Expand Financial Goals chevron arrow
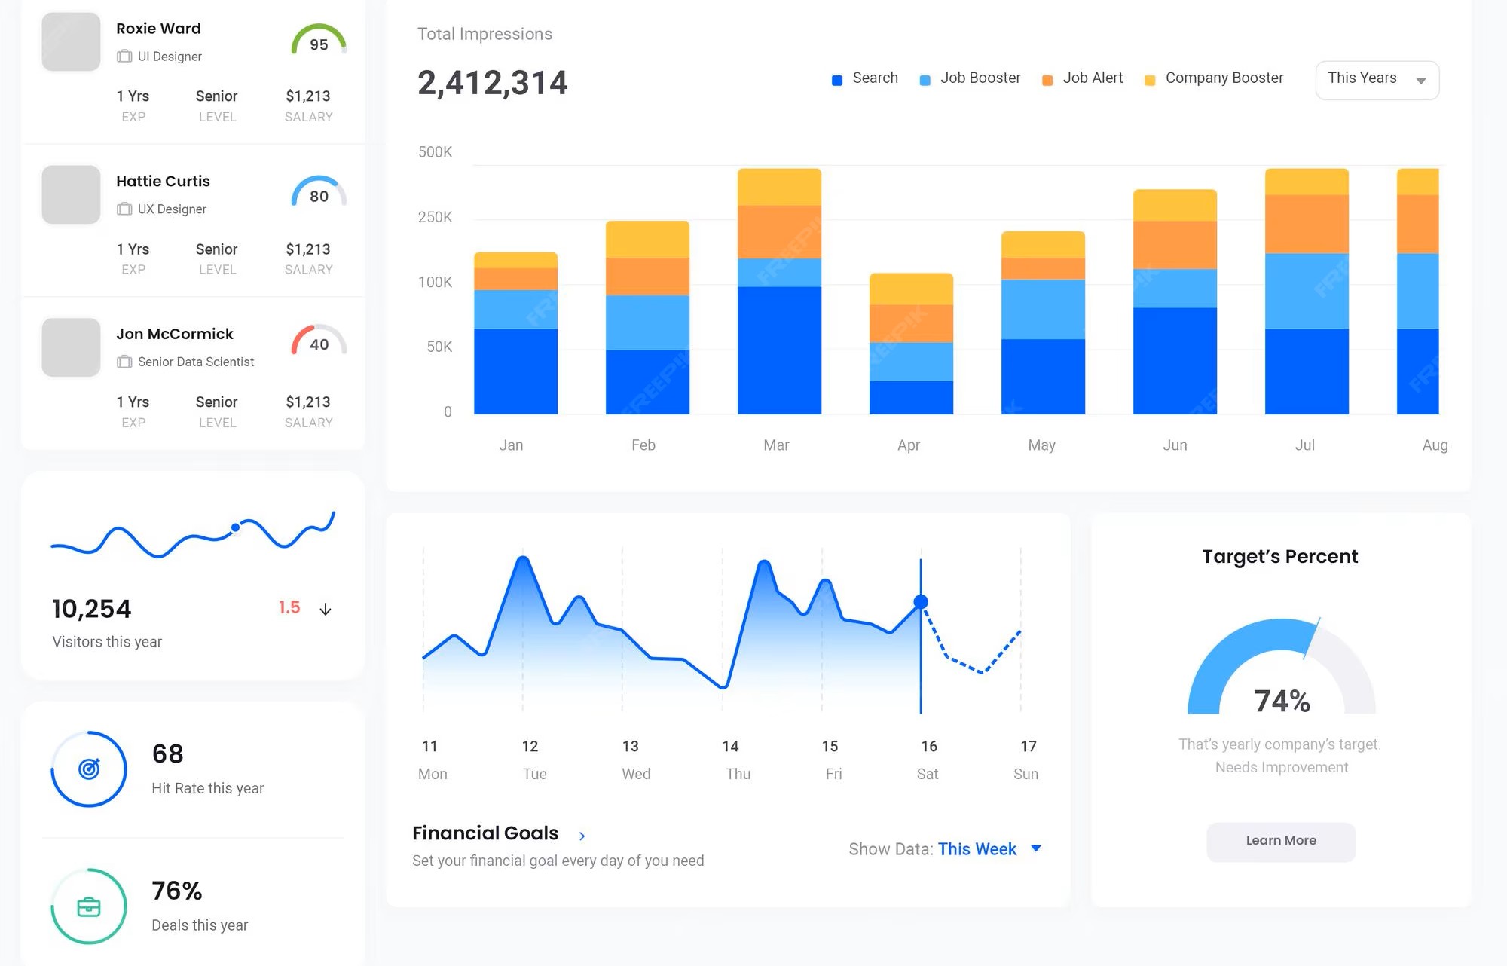The image size is (1507, 966). pos(582,836)
